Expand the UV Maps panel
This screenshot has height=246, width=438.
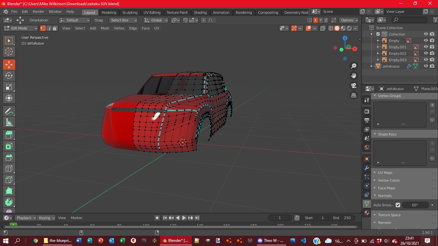coord(385,173)
